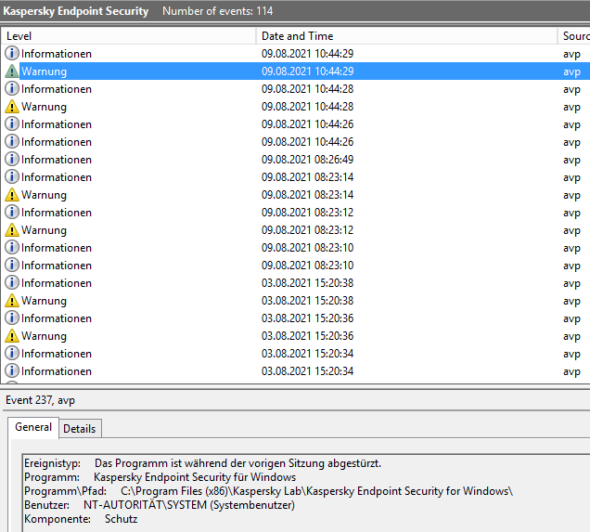Click the info icon of the 08:23:14 Informationen event
The height and width of the screenshot is (532, 590).
12,177
